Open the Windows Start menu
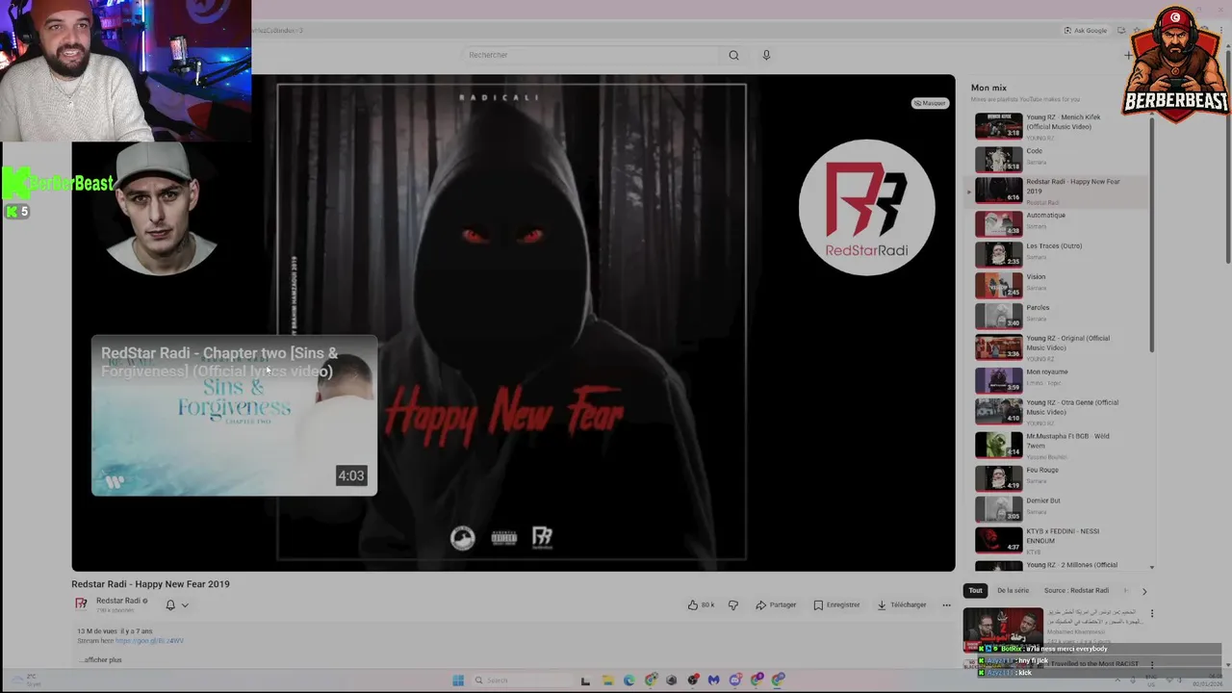 coord(458,680)
